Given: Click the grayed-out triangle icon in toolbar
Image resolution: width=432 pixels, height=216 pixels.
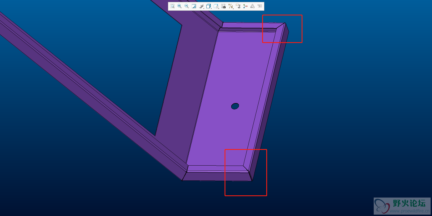Looking at the screenshot, I should coord(252,6).
